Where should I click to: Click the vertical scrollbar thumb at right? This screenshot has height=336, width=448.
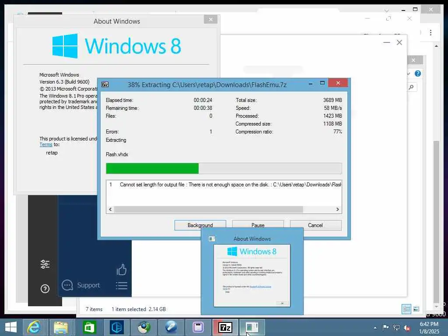click(x=436, y=221)
